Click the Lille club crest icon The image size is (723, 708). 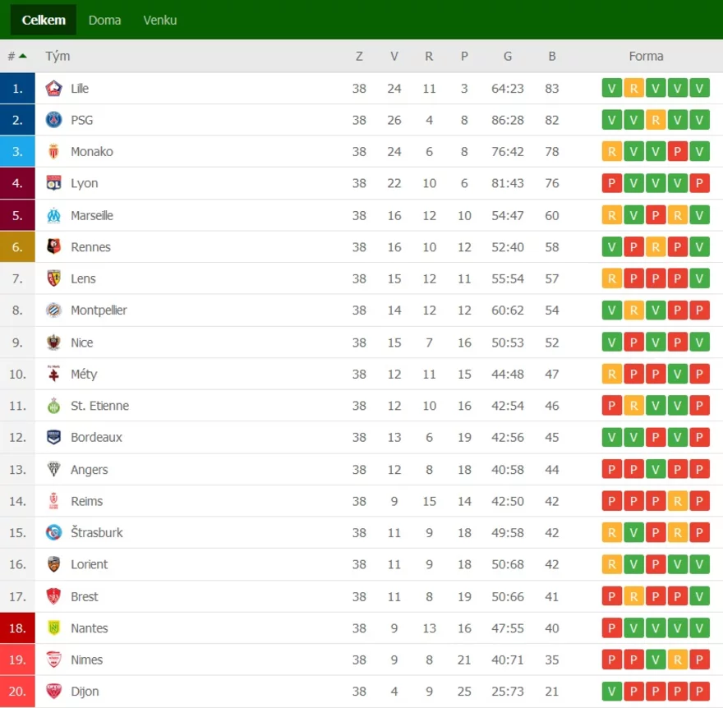click(x=54, y=88)
